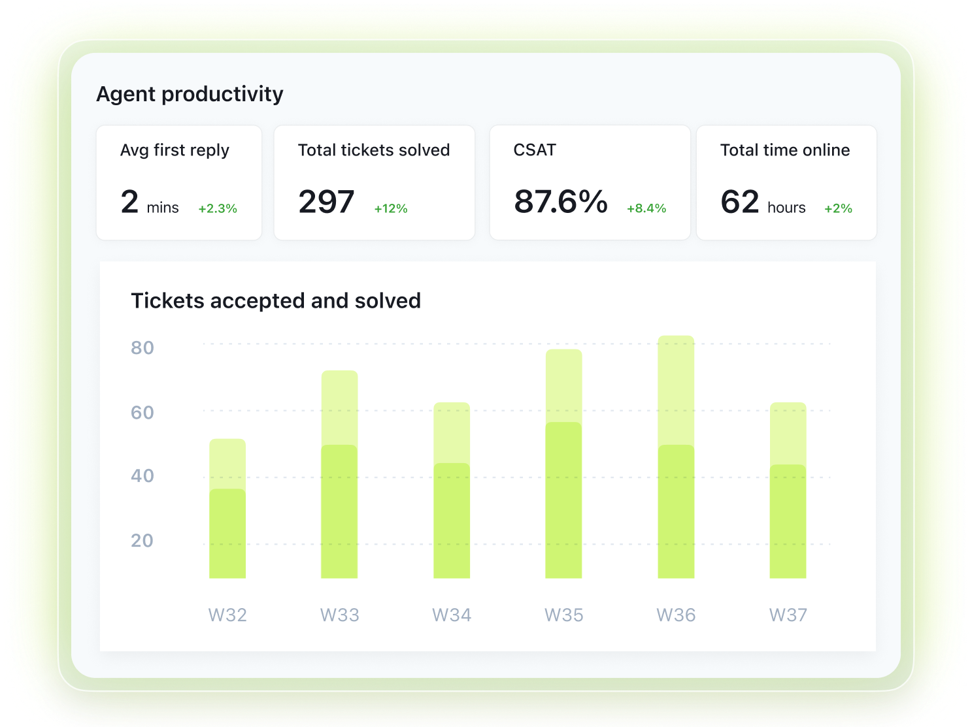
Task: Click the 87.6% CSAT value
Action: tap(561, 201)
